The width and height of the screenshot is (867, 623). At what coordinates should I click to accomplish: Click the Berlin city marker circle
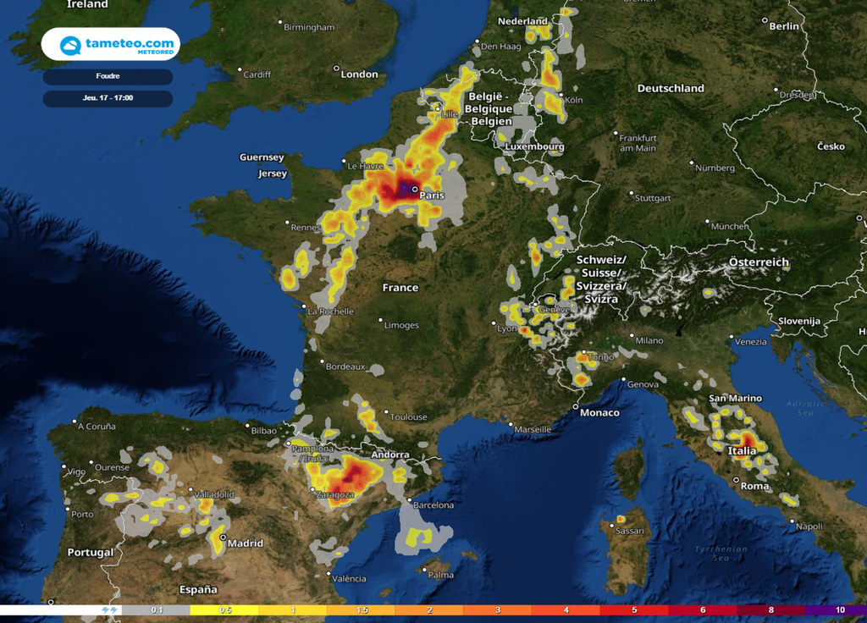(765, 20)
